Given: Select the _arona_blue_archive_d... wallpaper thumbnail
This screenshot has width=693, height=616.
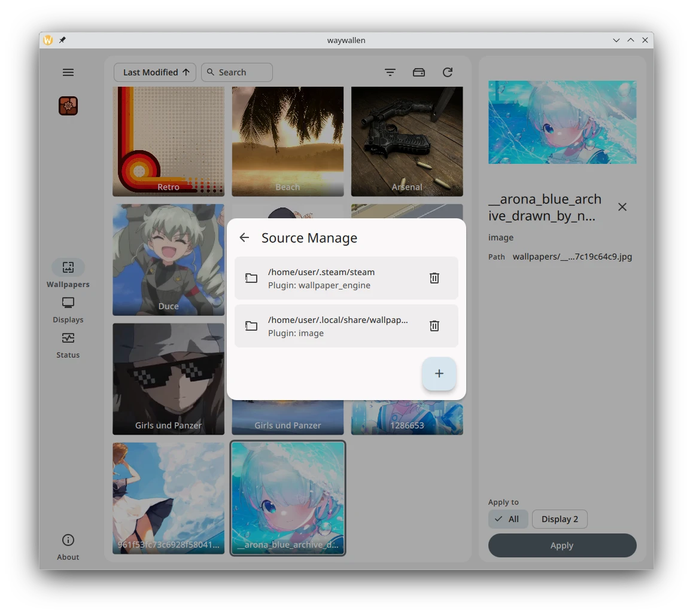Looking at the screenshot, I should pos(288,498).
